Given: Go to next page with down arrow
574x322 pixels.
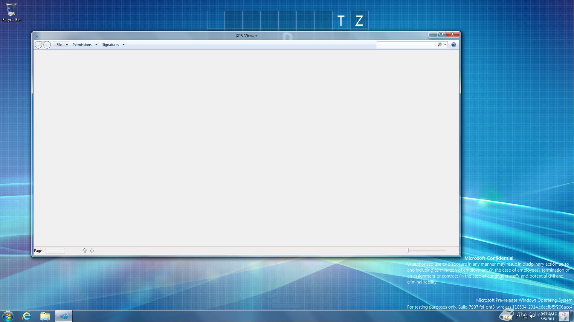Looking at the screenshot, I should coord(92,251).
